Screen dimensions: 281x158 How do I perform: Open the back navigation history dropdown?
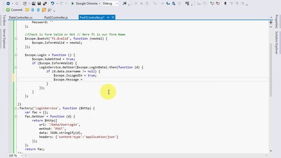point(12,4)
